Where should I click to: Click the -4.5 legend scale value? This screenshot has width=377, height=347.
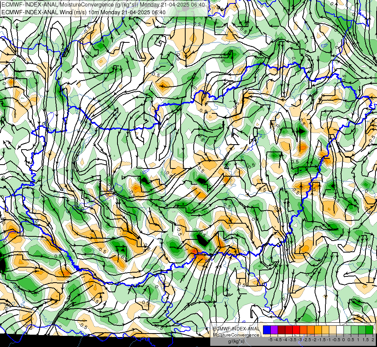278,340
